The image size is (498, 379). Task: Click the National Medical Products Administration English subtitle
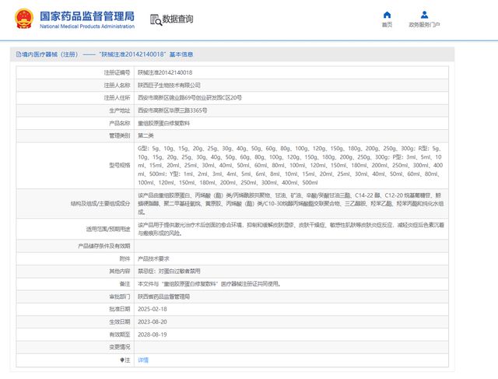click(87, 26)
